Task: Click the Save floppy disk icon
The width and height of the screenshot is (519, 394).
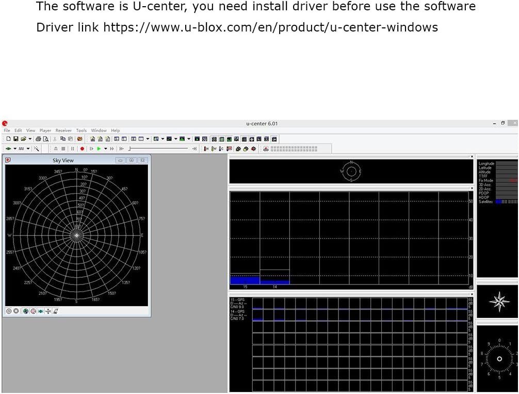Action: (15, 139)
